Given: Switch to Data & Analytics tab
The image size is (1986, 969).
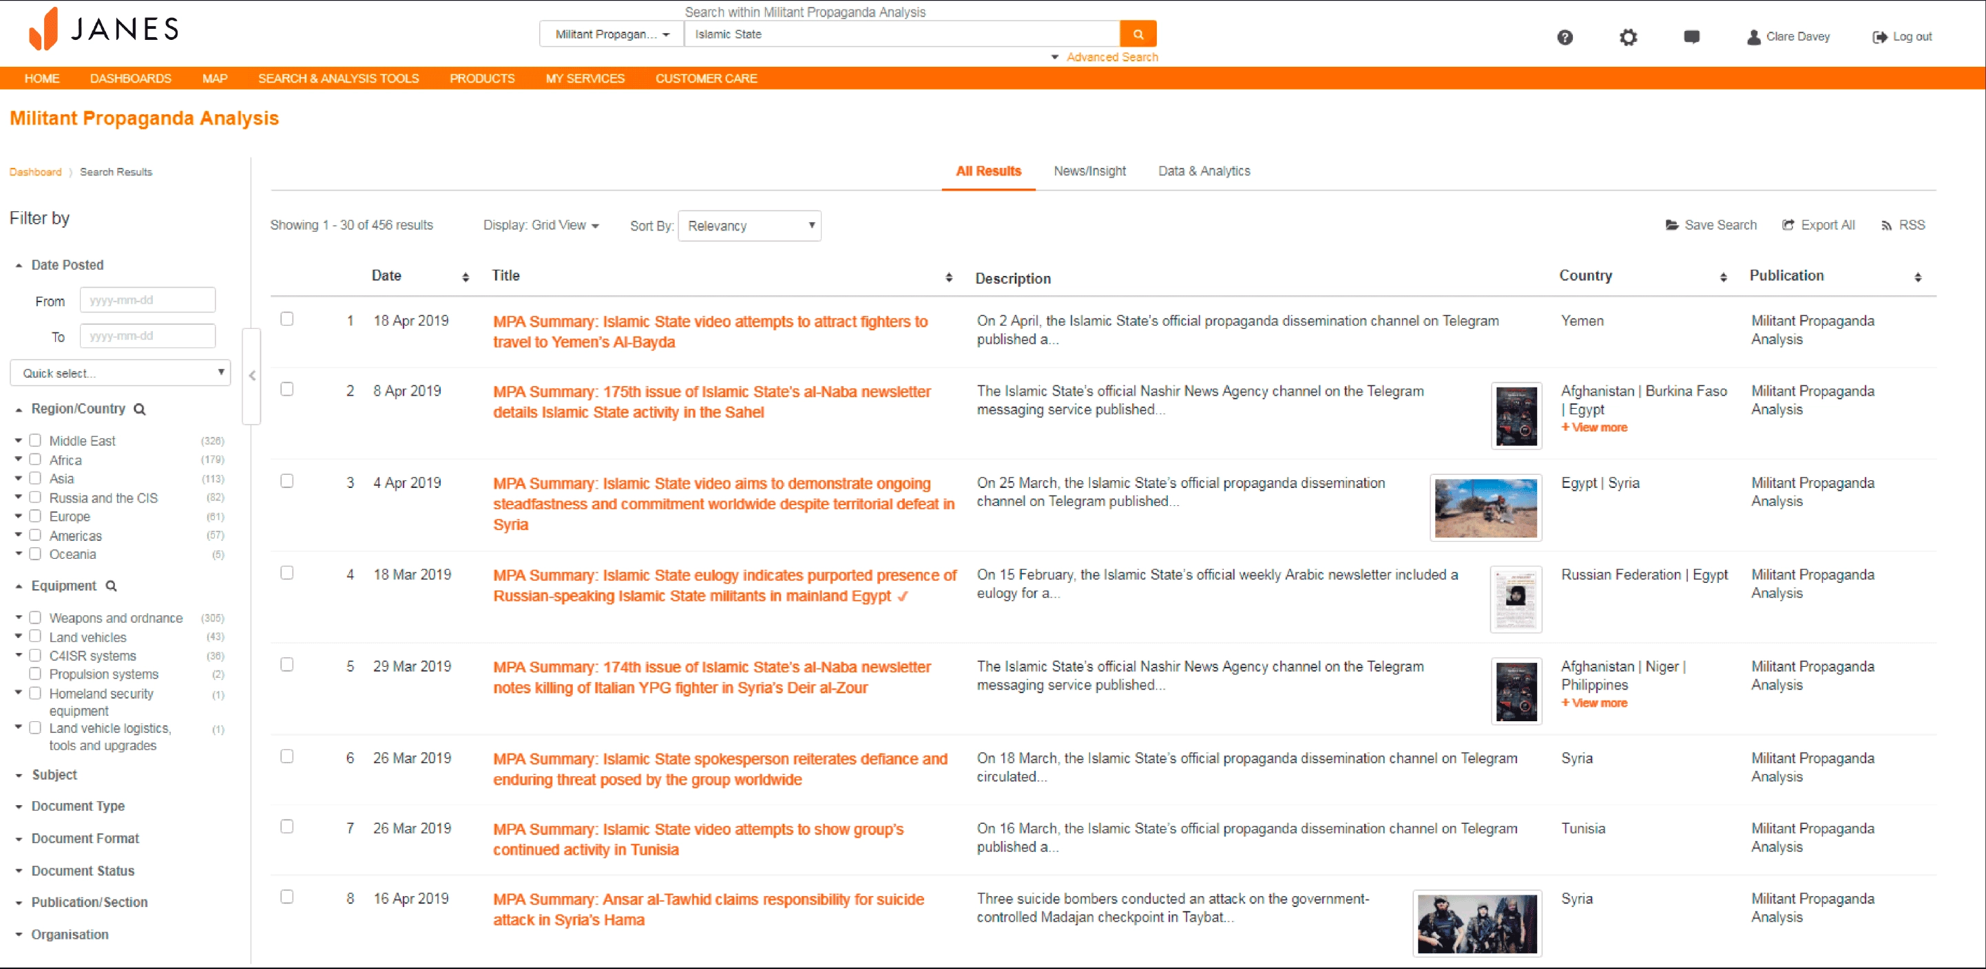Looking at the screenshot, I should point(1204,171).
